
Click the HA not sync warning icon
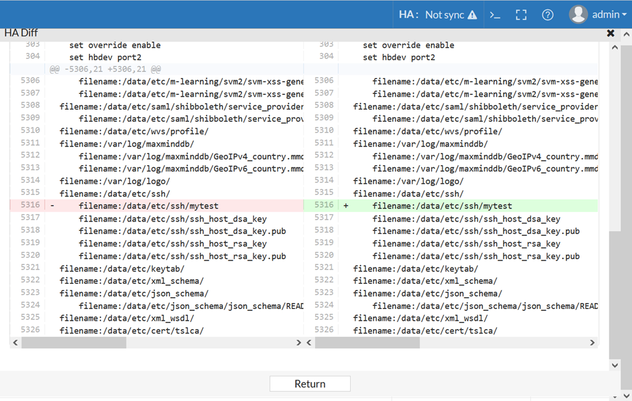coord(473,15)
